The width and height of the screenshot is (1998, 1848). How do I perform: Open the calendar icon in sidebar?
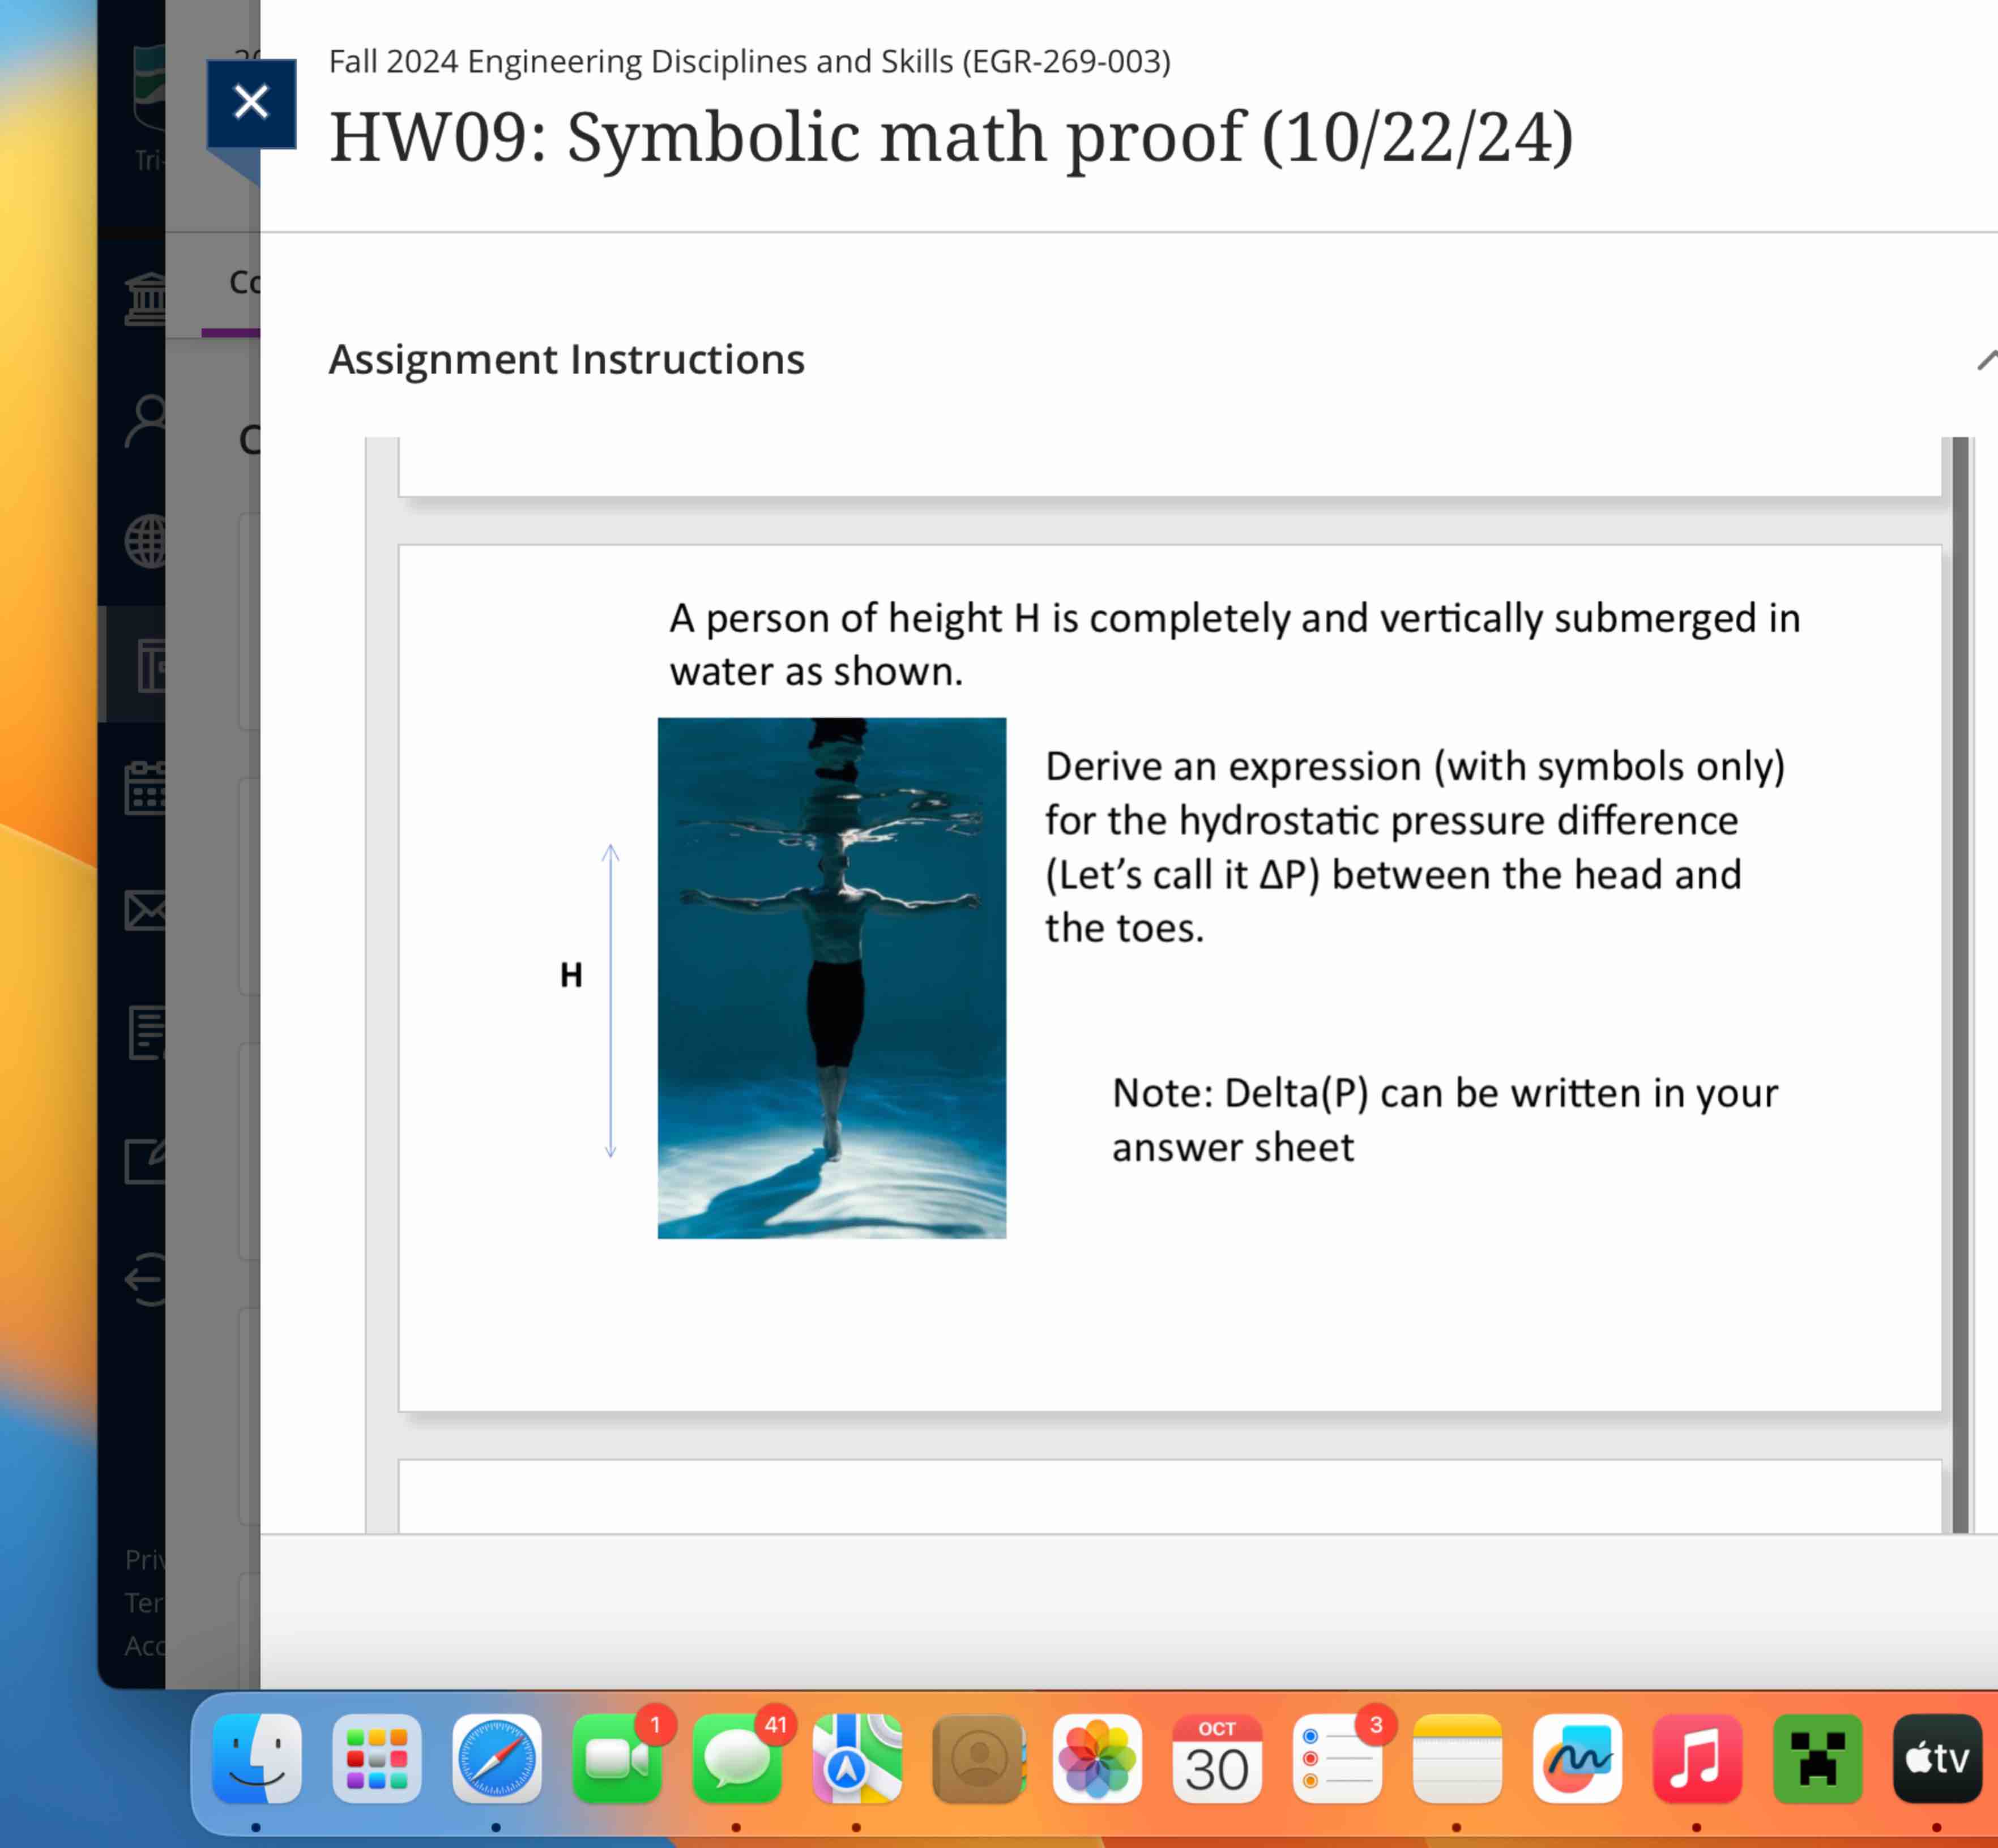[146, 788]
